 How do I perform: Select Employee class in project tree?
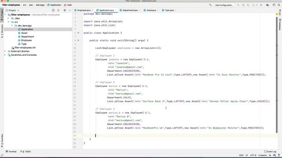(x=26, y=40)
